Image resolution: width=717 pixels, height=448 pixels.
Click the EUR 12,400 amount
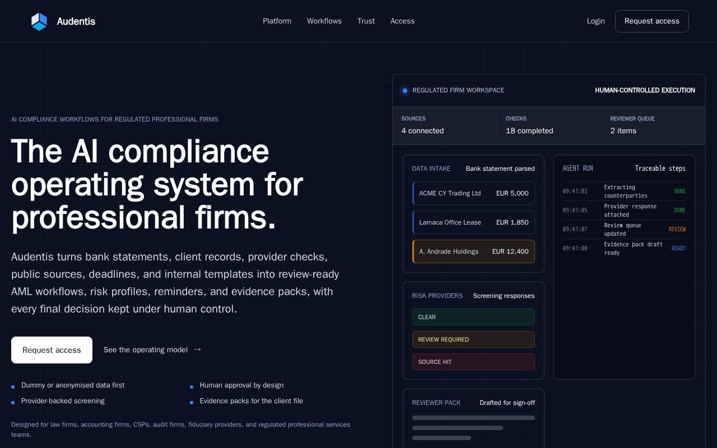coord(510,251)
